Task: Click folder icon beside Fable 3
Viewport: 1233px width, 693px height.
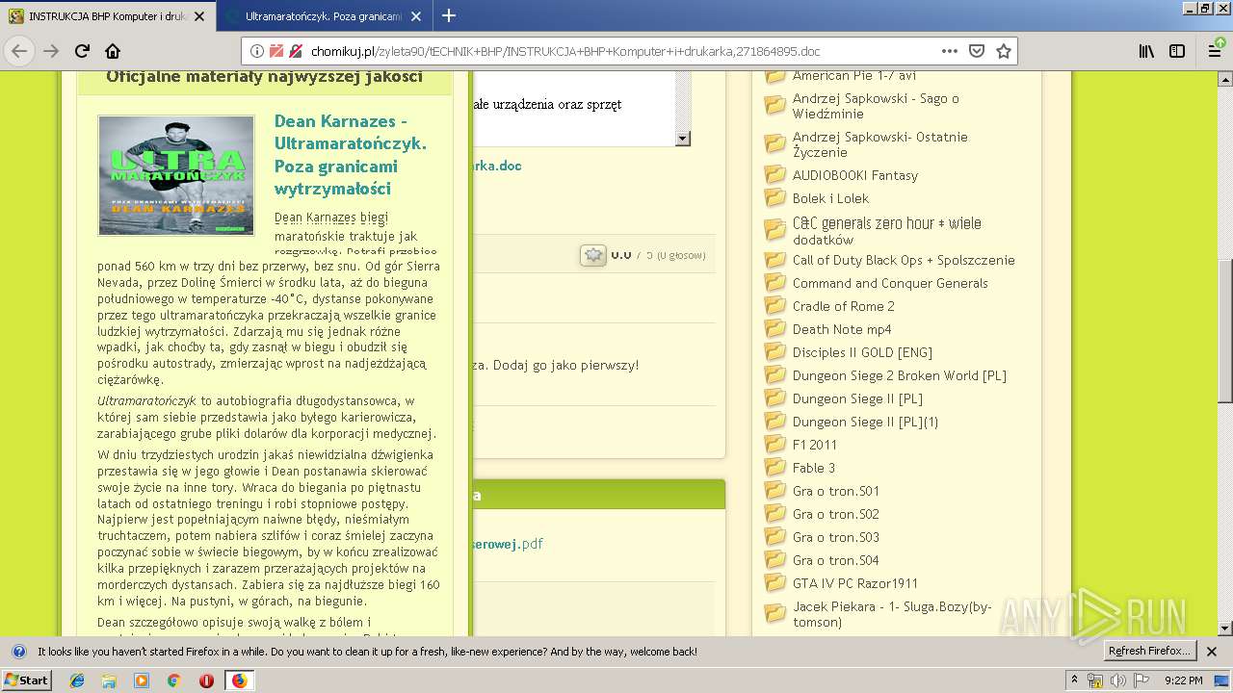Action: pos(775,468)
